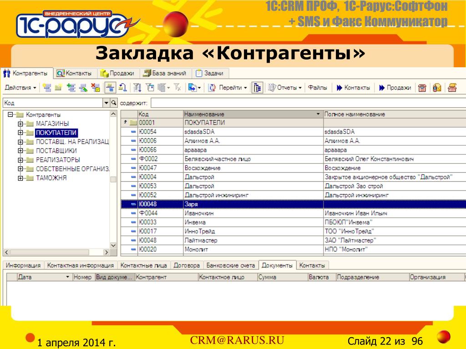
Task: Select the row Алхимов А.А.
Action: [294, 141]
